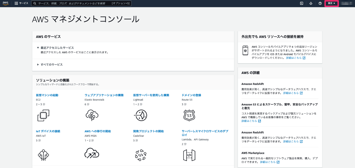Screen dimensions: 355x168
Task: Open 詳細はこちら for the mobile app
Action: (x=296, y=58)
